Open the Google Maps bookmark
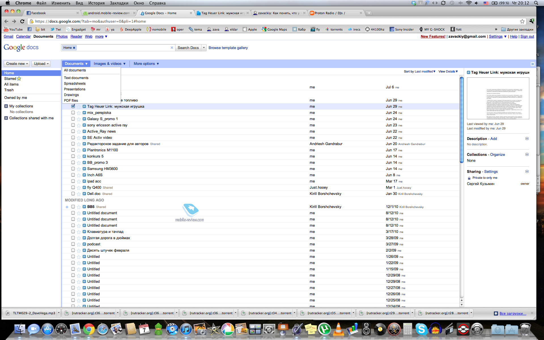544x340 pixels. (x=274, y=29)
